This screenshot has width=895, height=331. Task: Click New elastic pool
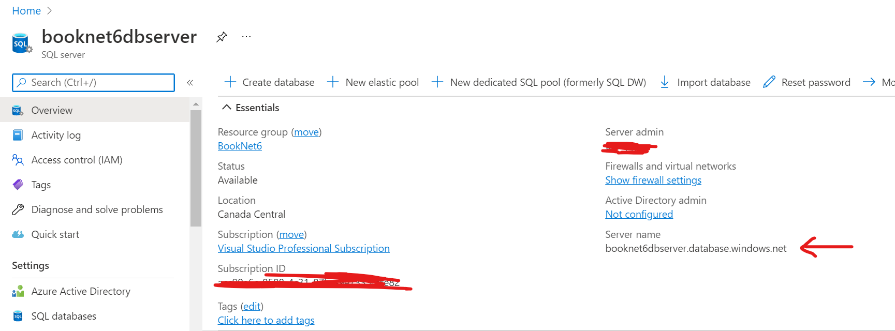pyautogui.click(x=373, y=82)
